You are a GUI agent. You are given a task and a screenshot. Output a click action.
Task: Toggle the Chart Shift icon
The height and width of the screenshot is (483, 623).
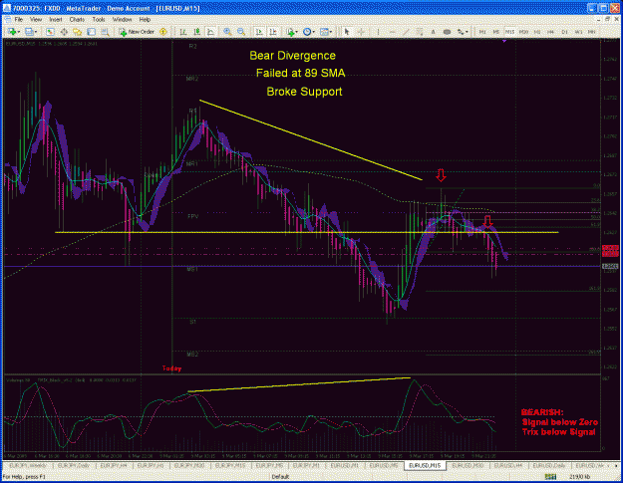pos(273,32)
